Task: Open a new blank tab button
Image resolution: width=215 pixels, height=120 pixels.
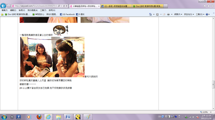Action: click(166, 6)
